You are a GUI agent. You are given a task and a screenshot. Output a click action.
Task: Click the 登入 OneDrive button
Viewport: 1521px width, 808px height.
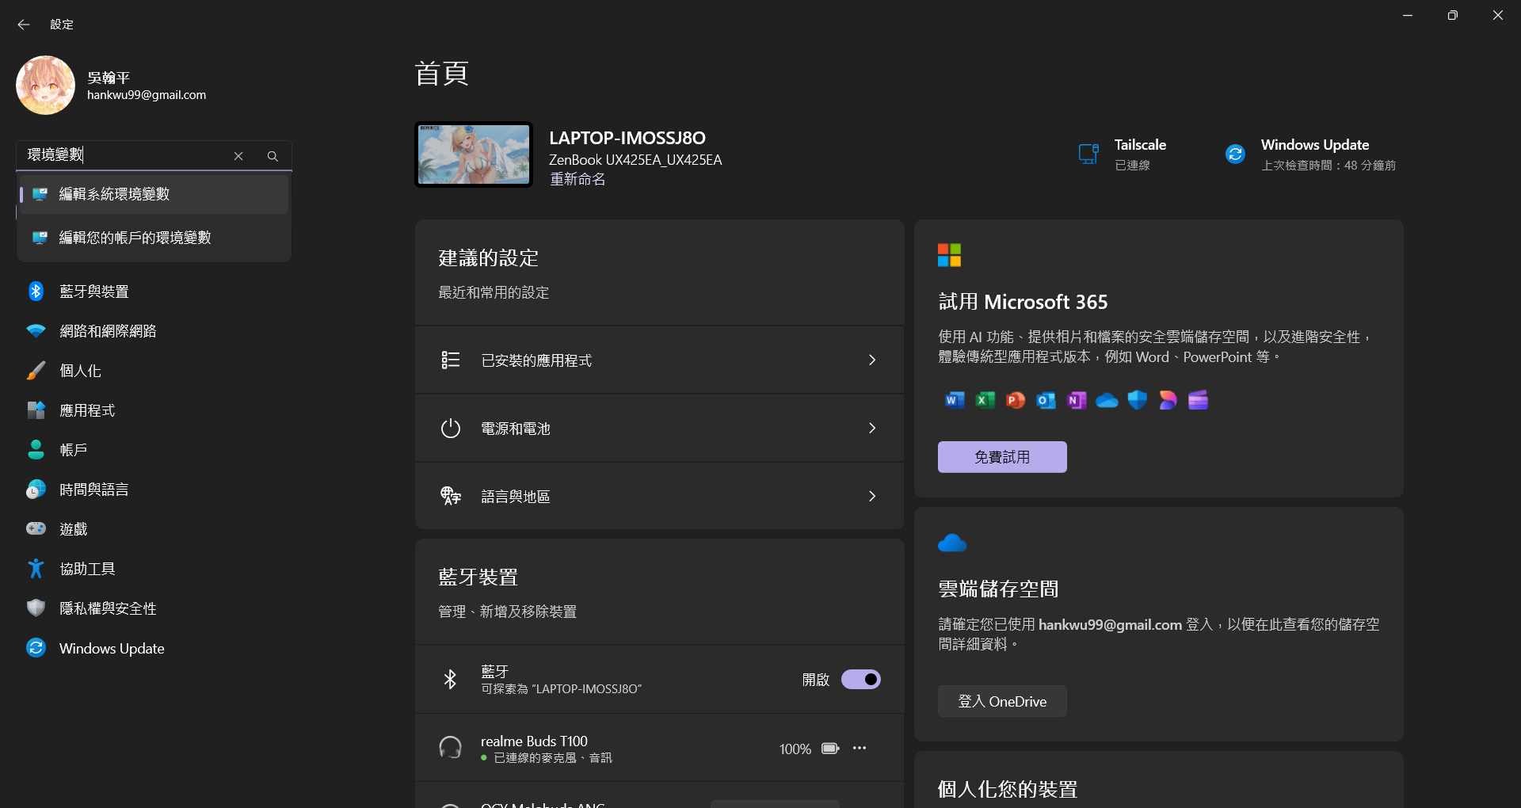[1002, 701]
